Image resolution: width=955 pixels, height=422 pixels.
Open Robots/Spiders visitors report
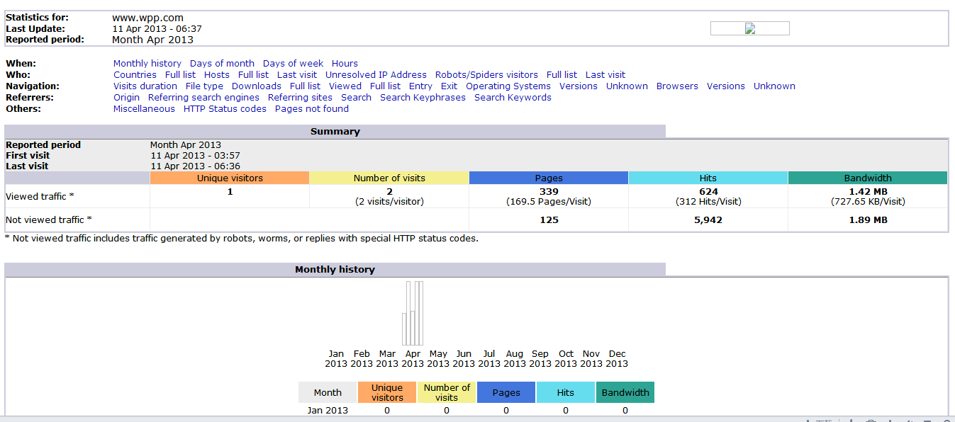486,74
